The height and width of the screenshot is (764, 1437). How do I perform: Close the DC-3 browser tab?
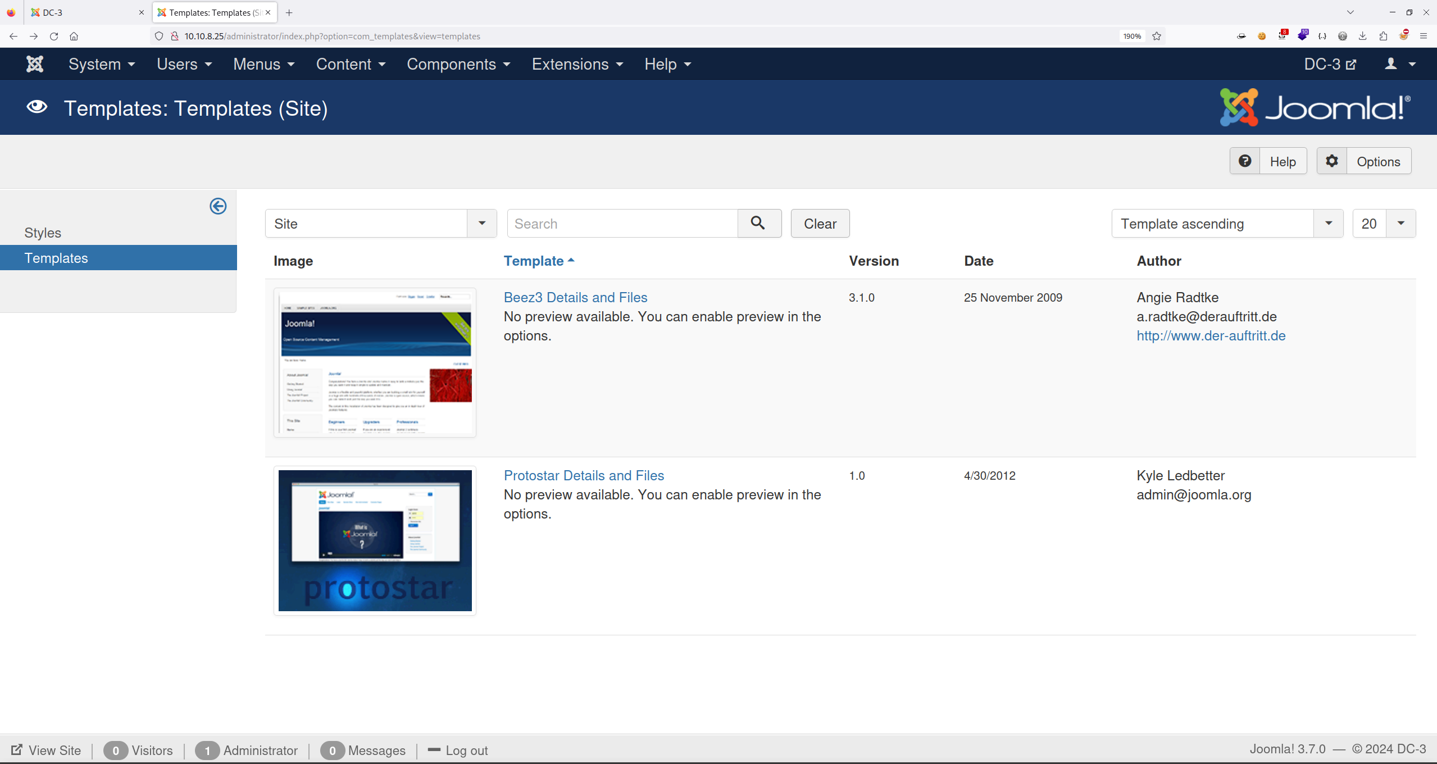point(142,12)
